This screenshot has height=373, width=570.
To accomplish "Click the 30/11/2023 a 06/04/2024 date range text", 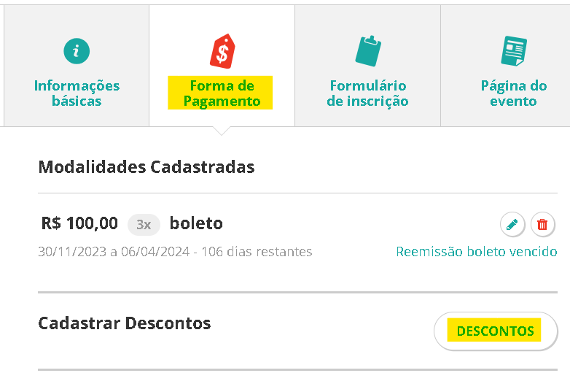I will (x=114, y=251).
